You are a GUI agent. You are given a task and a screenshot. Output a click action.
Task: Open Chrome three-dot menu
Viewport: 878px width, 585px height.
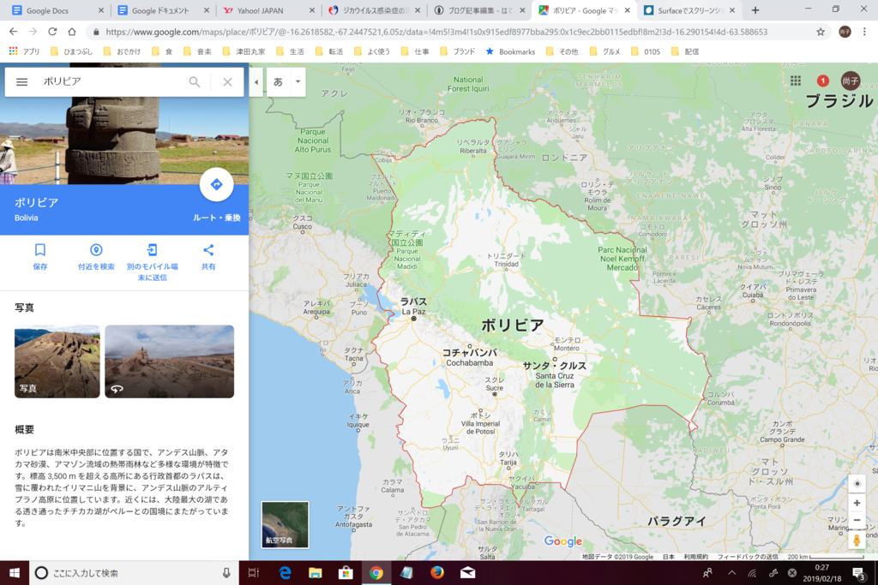[x=864, y=32]
